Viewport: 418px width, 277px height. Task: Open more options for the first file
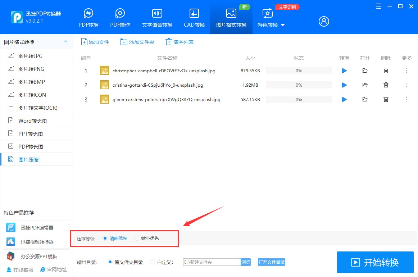click(406, 71)
